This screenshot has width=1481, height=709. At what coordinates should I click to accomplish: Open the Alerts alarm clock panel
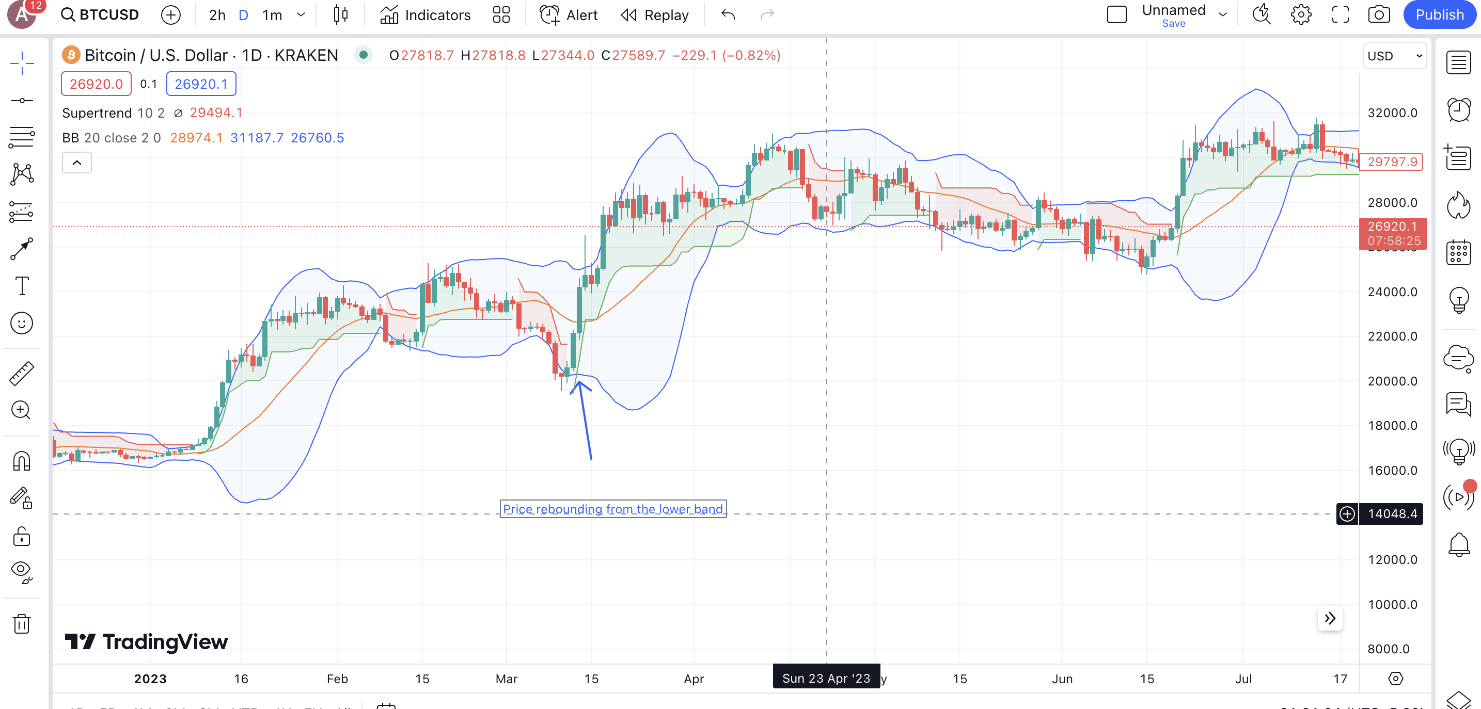1459,109
